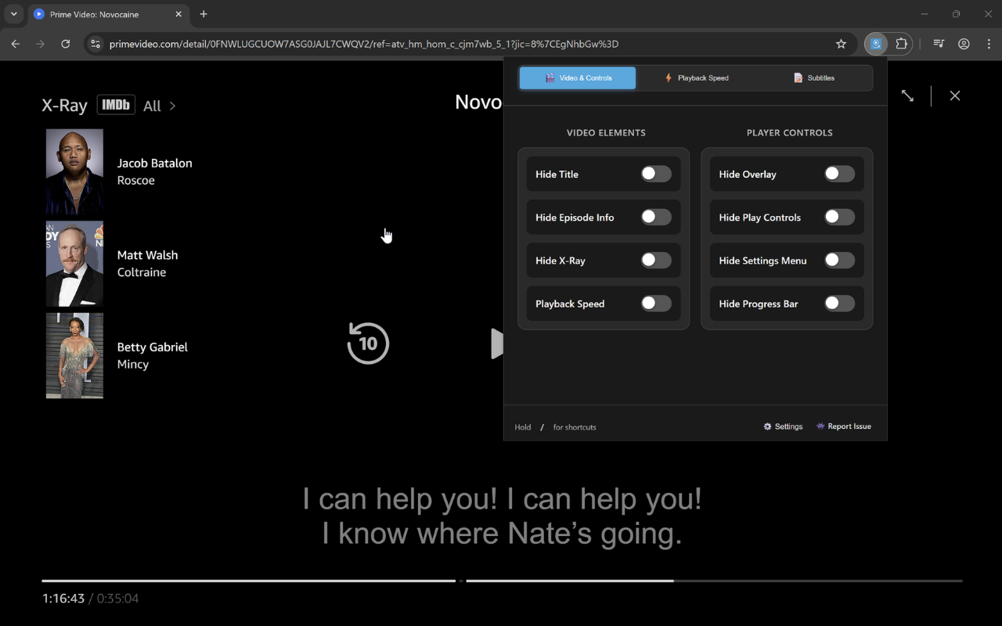Open Chrome's three-dot menu
This screenshot has height=626, width=1002.
pos(989,44)
